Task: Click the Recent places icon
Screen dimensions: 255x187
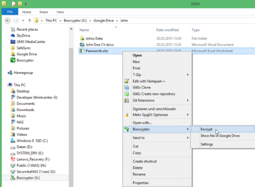Action: tap(13, 29)
